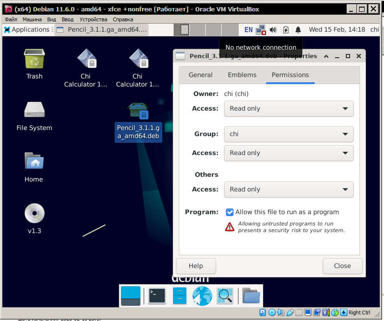Image resolution: width=384 pixels, height=321 pixels.
Task: Click the Pencil_3.1.1.ga_amd64 taskbar window button
Action: tap(101, 30)
